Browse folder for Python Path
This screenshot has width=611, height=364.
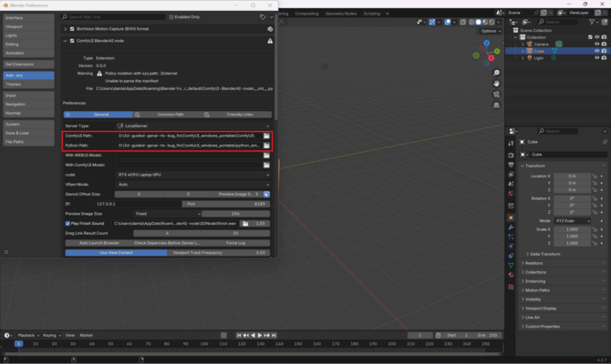266,146
